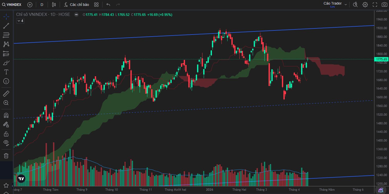Click the Lưu save link
389x194 pixels.
click(332, 7)
